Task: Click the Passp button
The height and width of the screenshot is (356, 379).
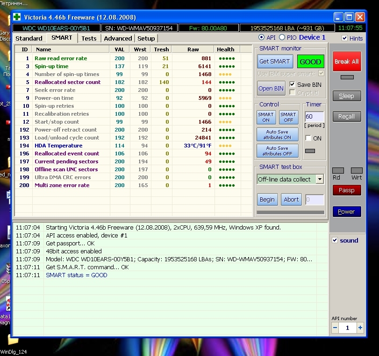Action: point(346,190)
